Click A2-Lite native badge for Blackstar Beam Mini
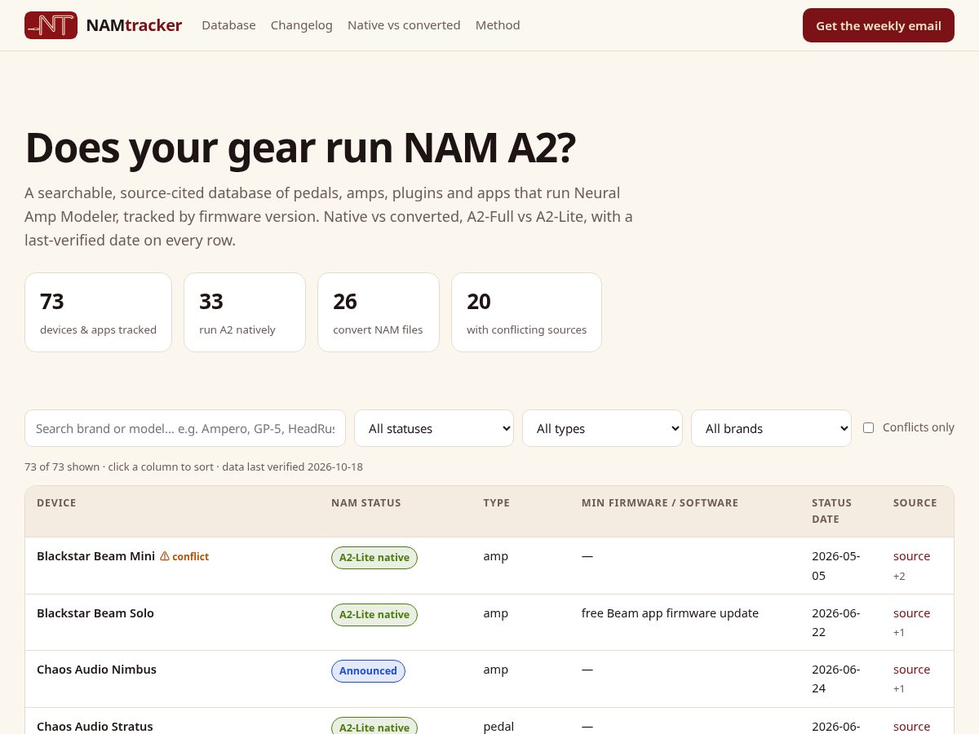 pyautogui.click(x=374, y=558)
